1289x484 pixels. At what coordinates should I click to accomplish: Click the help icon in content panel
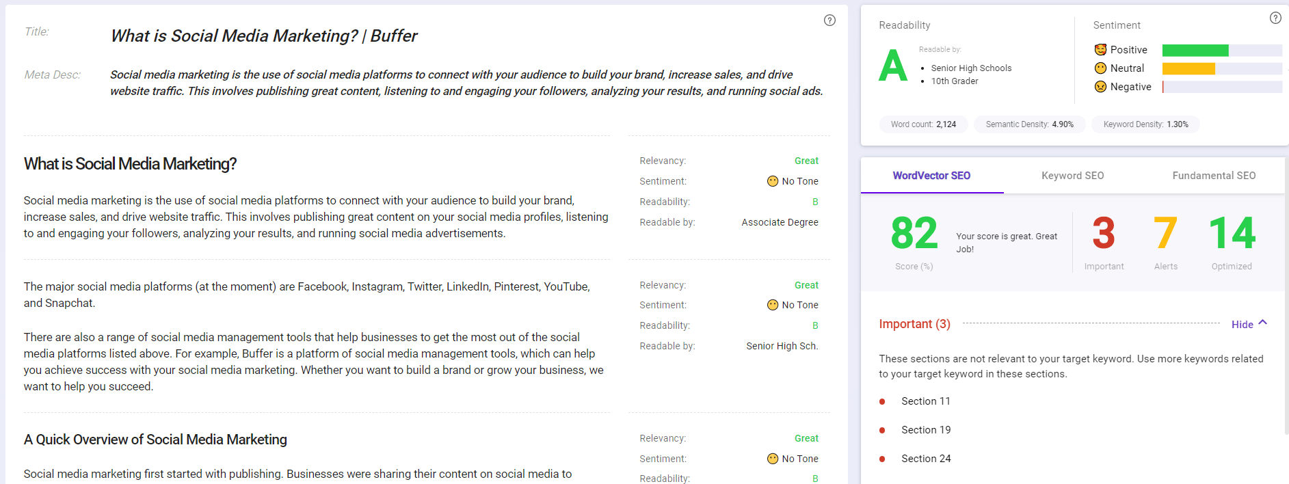tap(829, 21)
